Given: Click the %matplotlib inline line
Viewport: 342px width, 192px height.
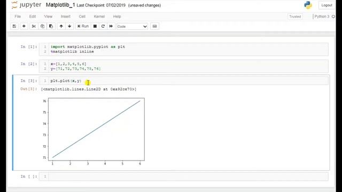Looking at the screenshot, I should tap(72, 52).
